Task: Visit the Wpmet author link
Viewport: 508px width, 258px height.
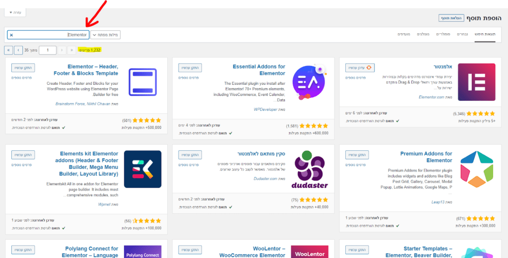Action: tap(104, 204)
